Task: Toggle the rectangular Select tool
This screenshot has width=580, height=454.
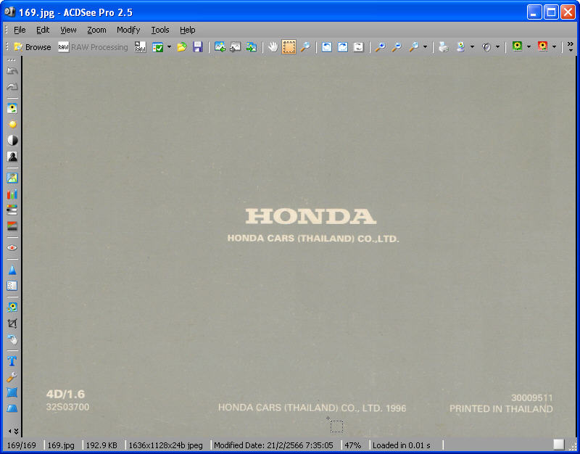Action: click(289, 47)
